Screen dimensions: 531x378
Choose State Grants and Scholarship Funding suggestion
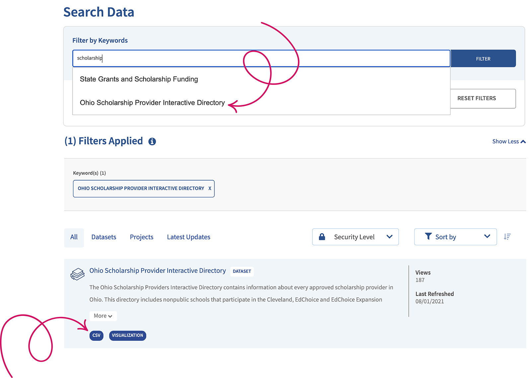point(139,79)
